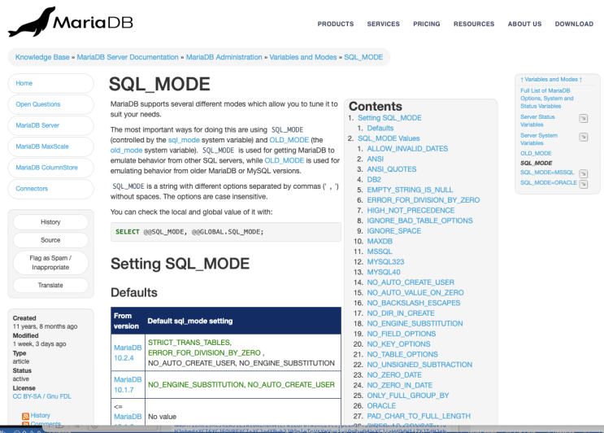Select MariaDB ColumnStore sidebar item
This screenshot has height=433, width=604.
point(50,168)
